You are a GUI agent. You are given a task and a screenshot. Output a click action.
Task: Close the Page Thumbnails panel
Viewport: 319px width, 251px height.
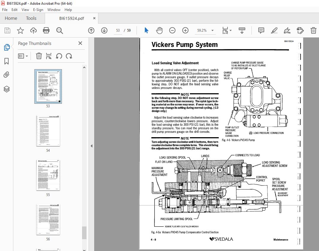(80, 43)
